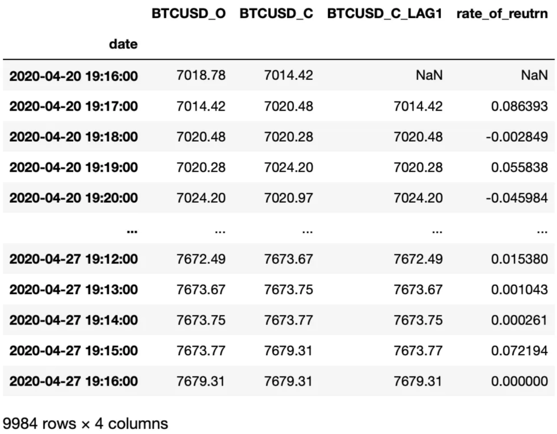
Task: Click row index 2020-04-27 19:15:00
Action: click(x=74, y=351)
